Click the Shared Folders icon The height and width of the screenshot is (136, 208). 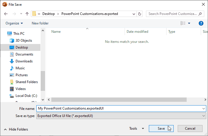(x=12, y=82)
